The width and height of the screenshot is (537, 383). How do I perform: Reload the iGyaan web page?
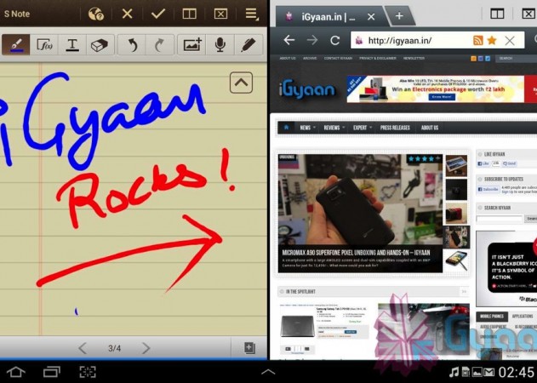334,40
